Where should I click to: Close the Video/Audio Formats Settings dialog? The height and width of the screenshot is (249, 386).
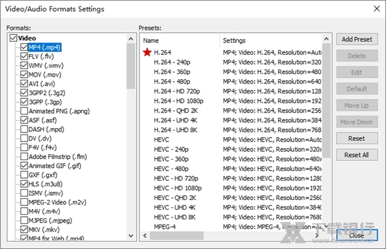357,235
